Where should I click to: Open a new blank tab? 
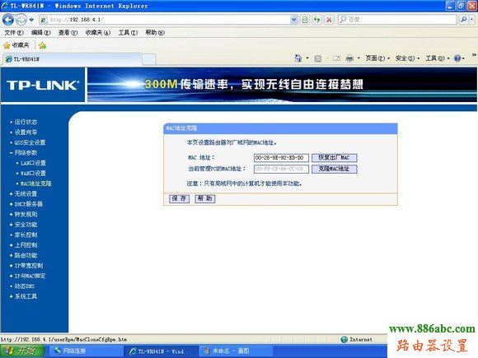149,59
